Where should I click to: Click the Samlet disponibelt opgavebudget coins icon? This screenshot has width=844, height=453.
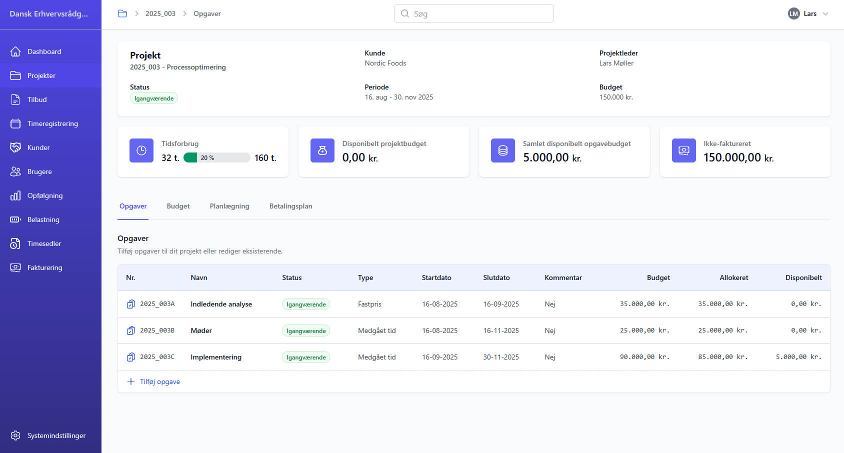click(x=503, y=150)
